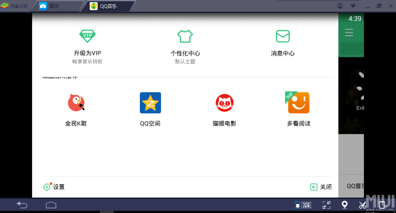
Task: Click the 多看阅读 label
Action: click(x=299, y=123)
